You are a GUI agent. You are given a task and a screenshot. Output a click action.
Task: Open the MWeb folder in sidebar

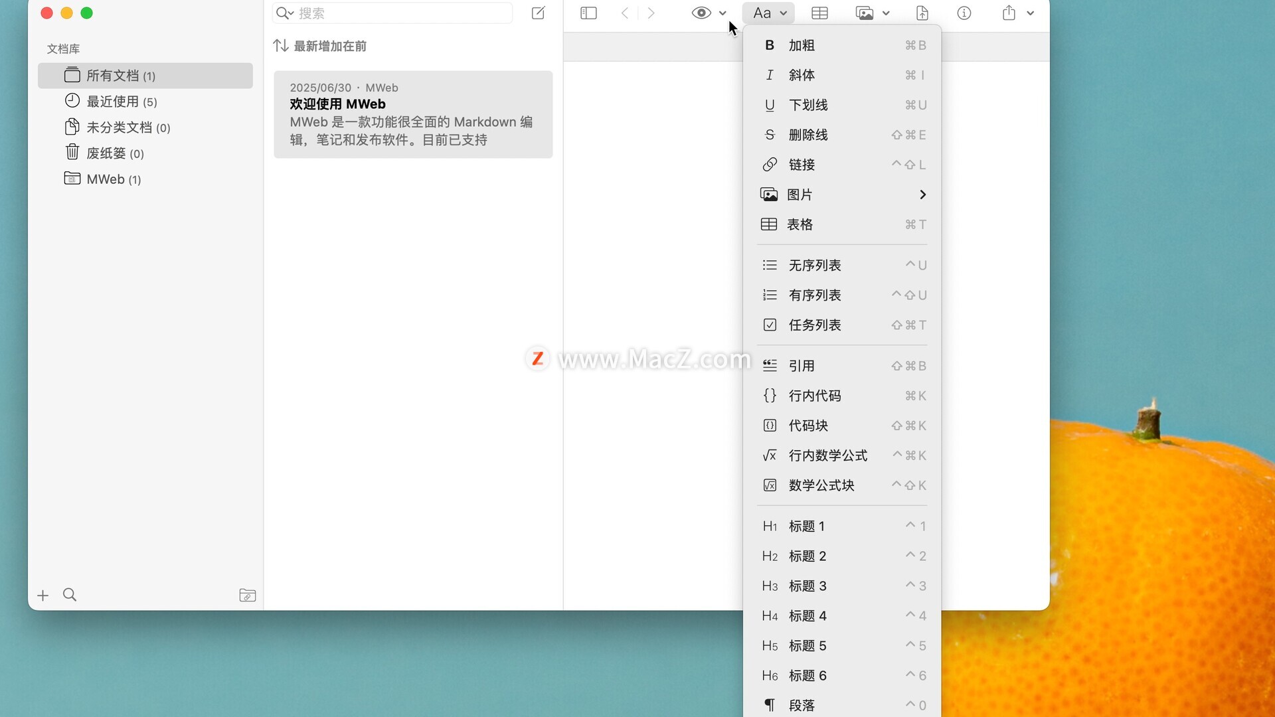[x=145, y=179]
